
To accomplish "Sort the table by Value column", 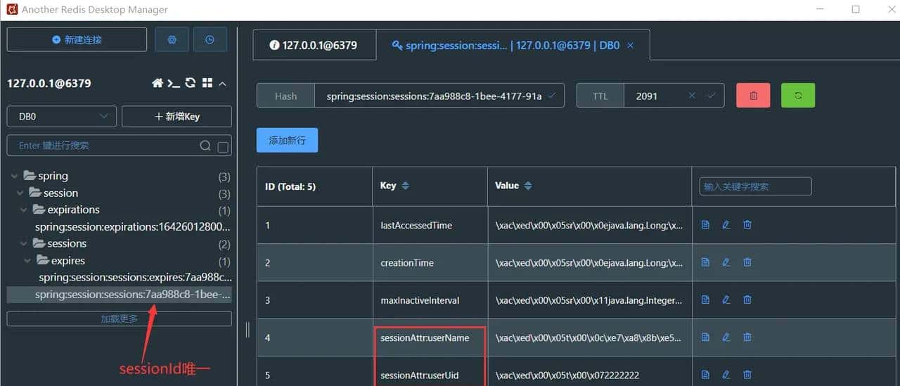I will coord(528,186).
